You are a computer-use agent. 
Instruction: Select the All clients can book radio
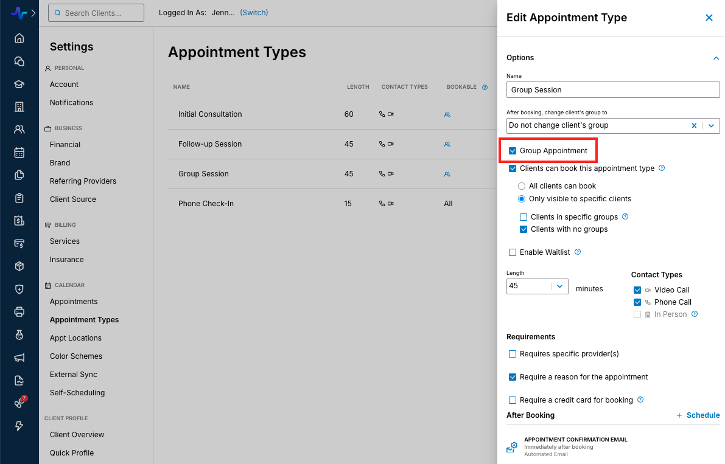(x=522, y=186)
